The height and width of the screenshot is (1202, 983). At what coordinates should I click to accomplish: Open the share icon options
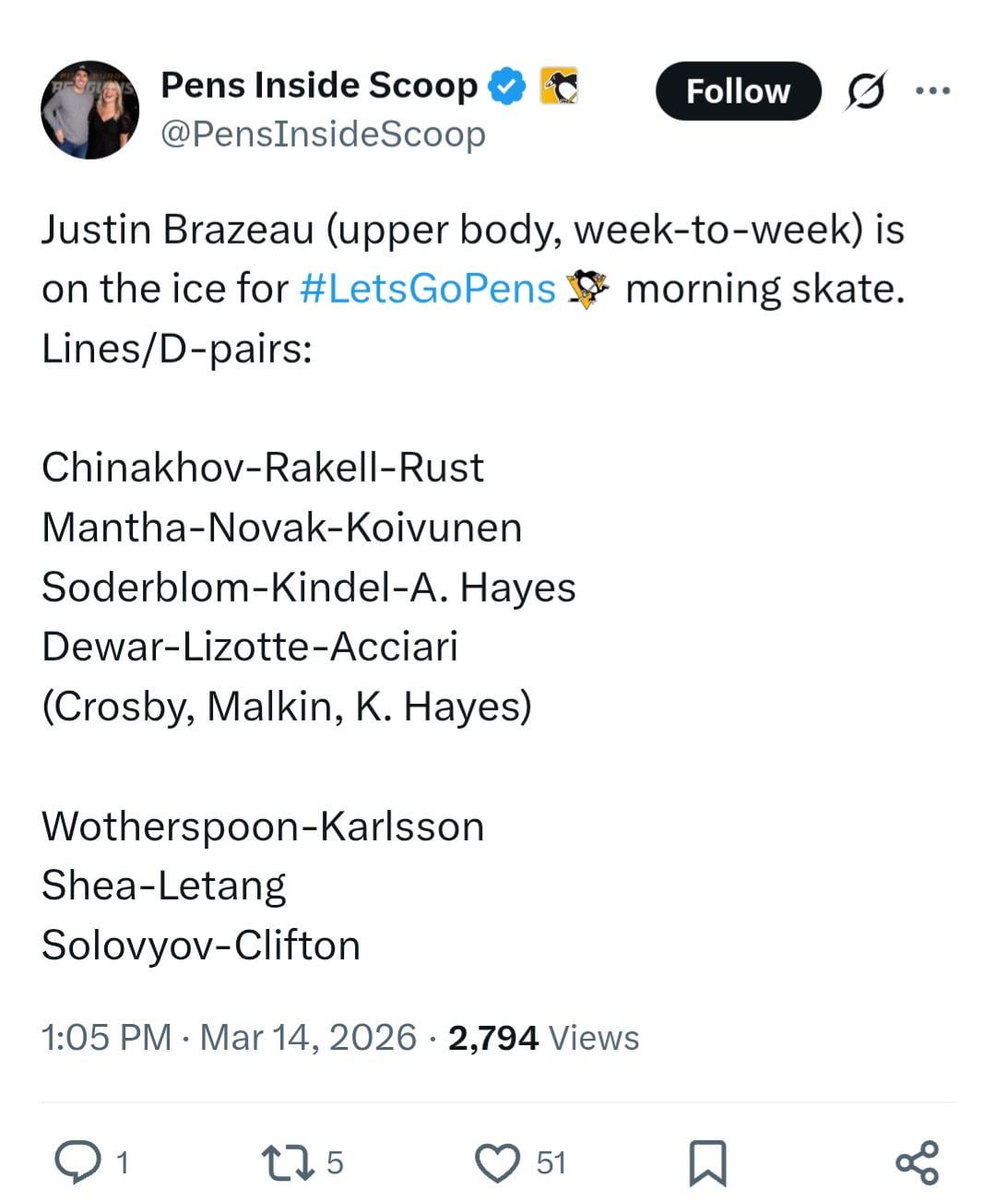pyautogui.click(x=917, y=1162)
